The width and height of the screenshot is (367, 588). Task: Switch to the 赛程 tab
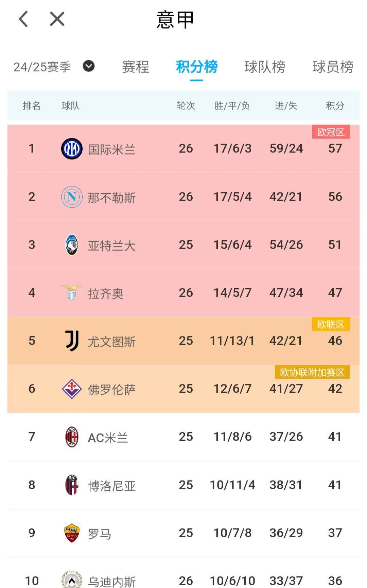click(x=135, y=68)
